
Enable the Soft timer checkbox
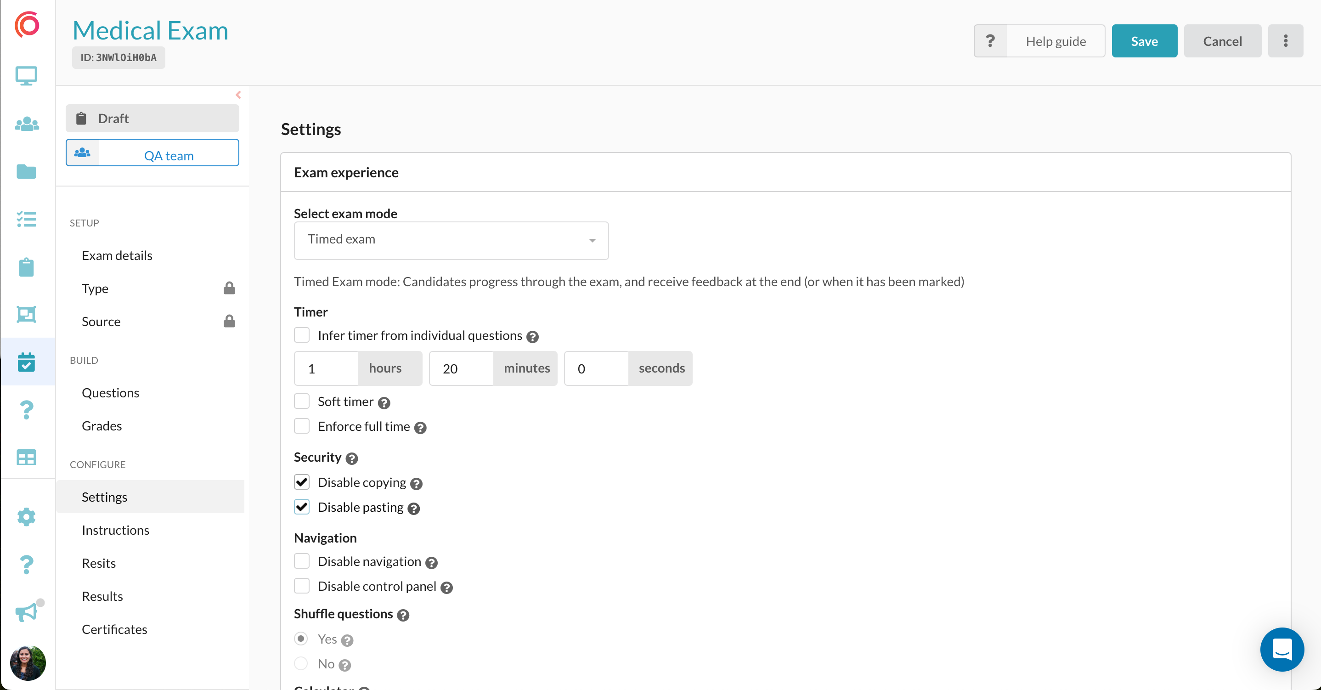point(301,401)
